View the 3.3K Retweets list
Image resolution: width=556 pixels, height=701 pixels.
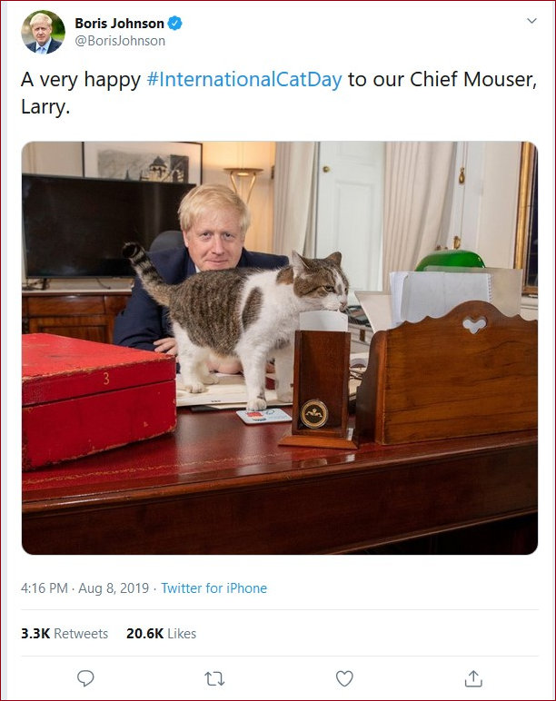[x=65, y=634]
